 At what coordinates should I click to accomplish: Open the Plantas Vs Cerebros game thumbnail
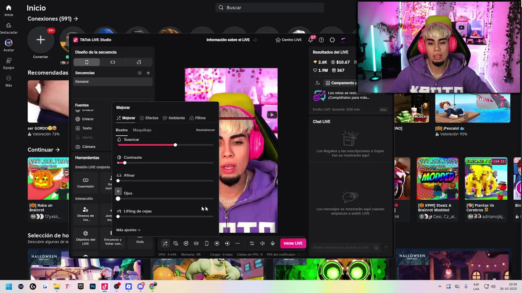point(486,179)
